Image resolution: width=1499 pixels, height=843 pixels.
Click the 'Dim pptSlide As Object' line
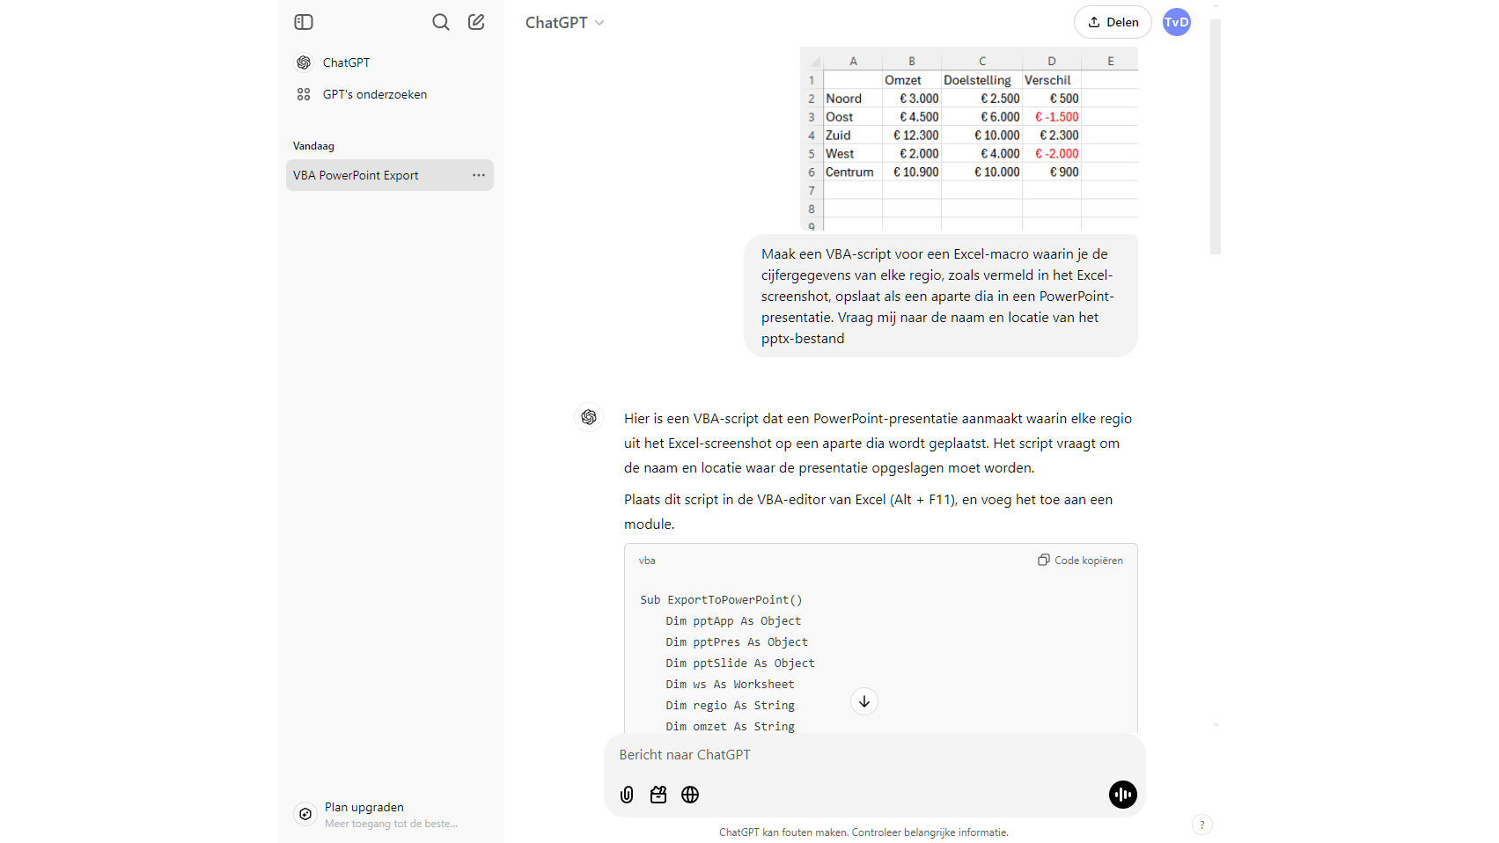[740, 663]
